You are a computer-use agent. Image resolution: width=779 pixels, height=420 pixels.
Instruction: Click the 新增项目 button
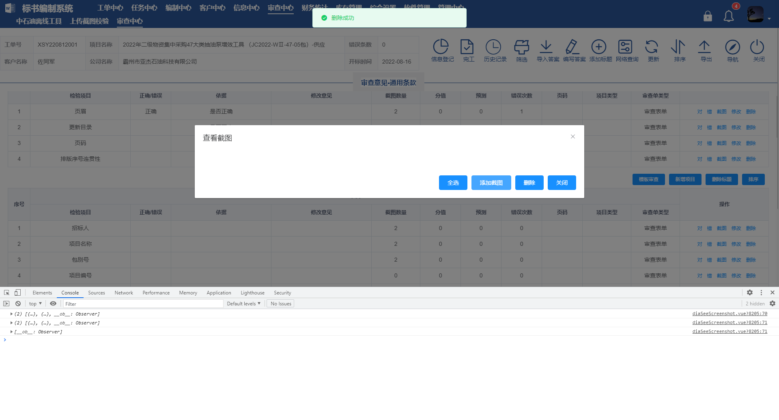(685, 179)
